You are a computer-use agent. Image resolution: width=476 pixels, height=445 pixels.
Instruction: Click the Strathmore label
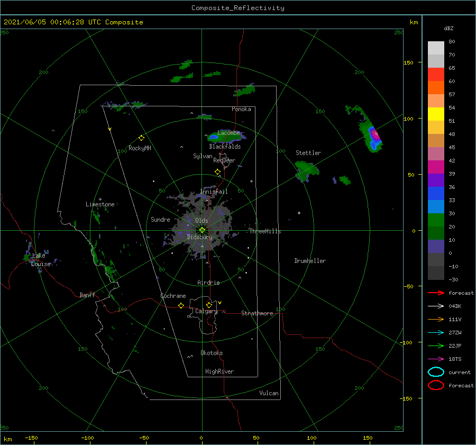click(257, 313)
